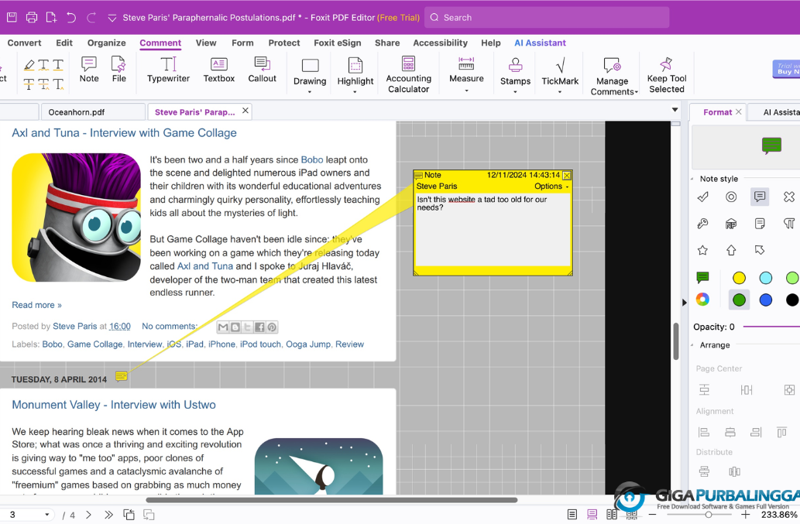Open the page number dropdown
Viewport: 800px width, 524px height.
(47, 515)
